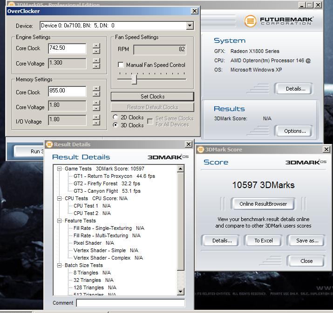Click the 3DMark Score title bar icon
This screenshot has width=333, height=313.
point(200,150)
